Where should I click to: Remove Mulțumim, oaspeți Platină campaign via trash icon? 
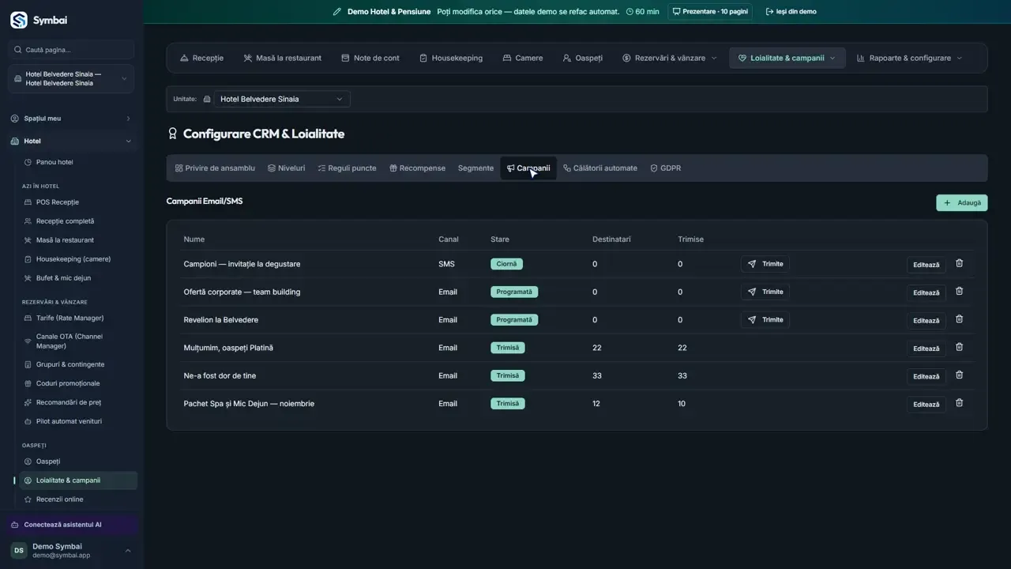click(959, 348)
